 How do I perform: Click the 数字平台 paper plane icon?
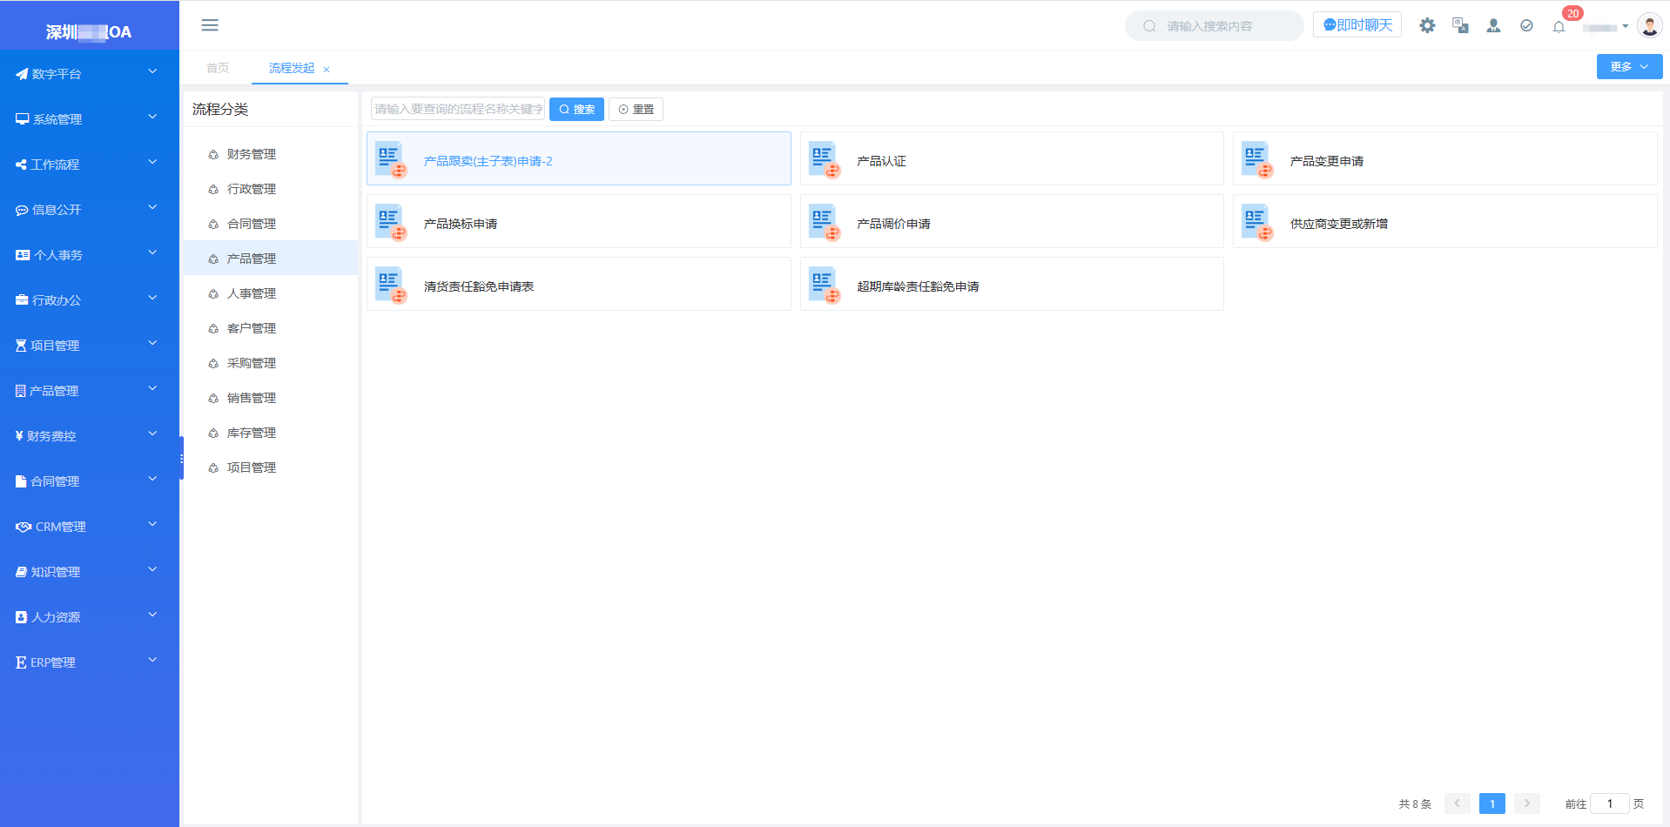[x=22, y=74]
